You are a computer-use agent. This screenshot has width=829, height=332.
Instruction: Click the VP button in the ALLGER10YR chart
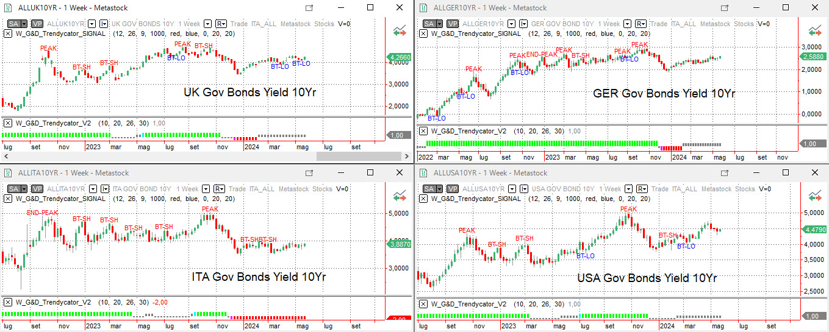point(453,24)
